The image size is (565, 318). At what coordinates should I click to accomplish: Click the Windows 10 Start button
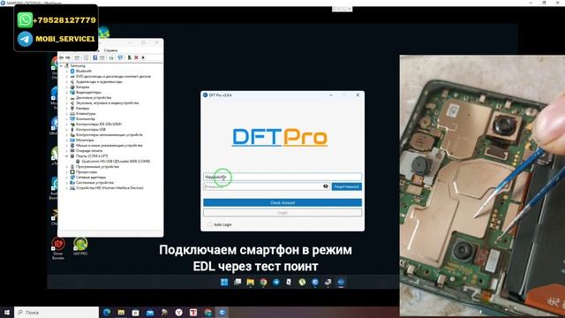(6, 312)
